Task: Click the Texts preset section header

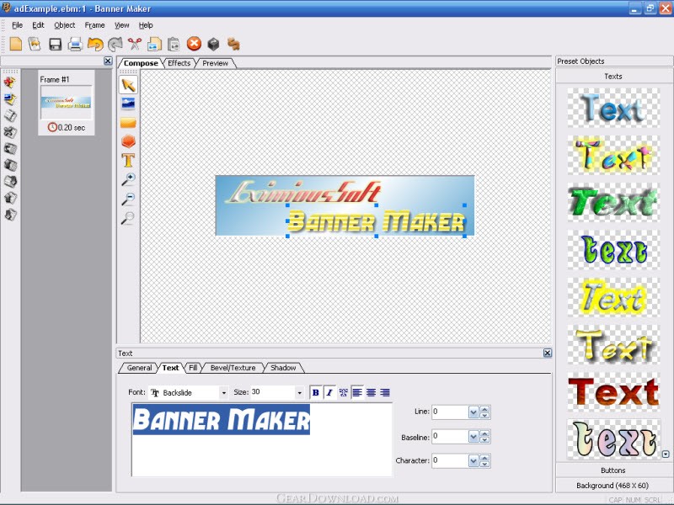Action: click(613, 77)
